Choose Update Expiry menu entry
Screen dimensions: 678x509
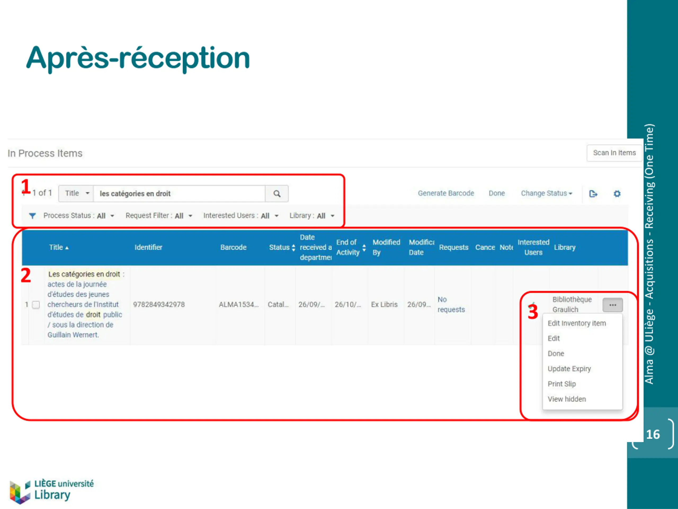(569, 369)
